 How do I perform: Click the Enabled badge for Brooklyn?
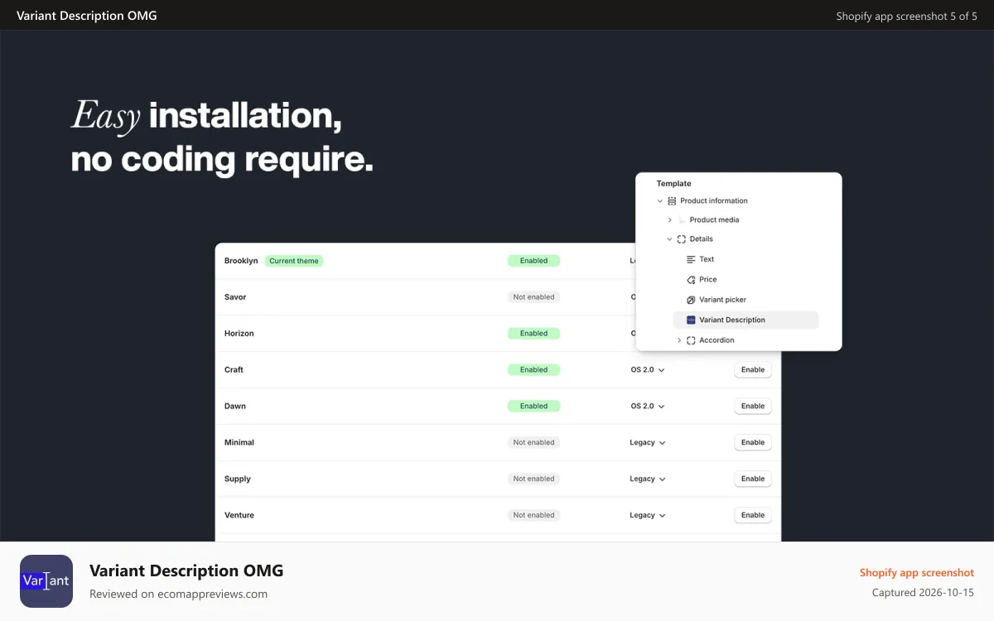[533, 261]
